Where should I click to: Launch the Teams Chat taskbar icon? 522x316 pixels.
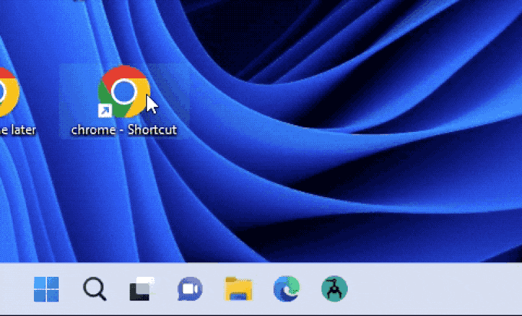tap(190, 289)
